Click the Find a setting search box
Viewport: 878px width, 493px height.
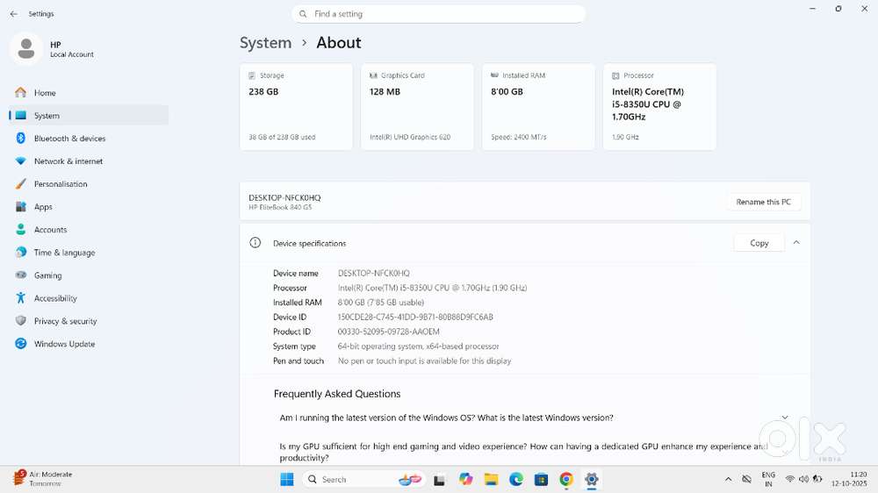pos(439,14)
